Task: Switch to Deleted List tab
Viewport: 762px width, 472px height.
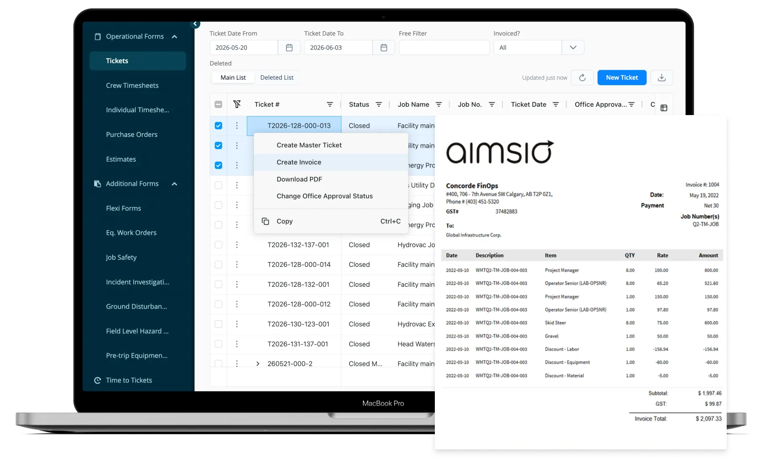Action: tap(277, 78)
